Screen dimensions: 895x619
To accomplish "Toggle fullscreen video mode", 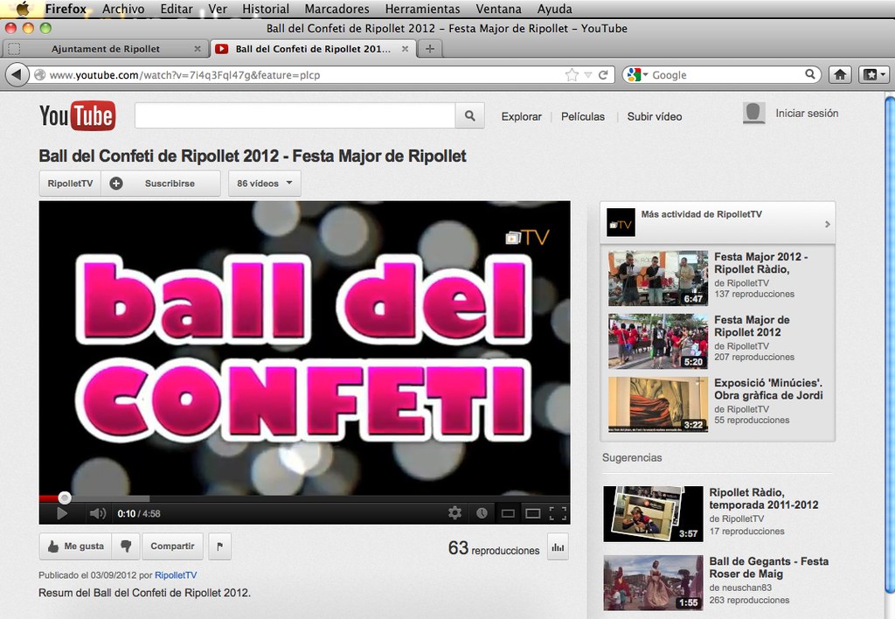I will [559, 513].
